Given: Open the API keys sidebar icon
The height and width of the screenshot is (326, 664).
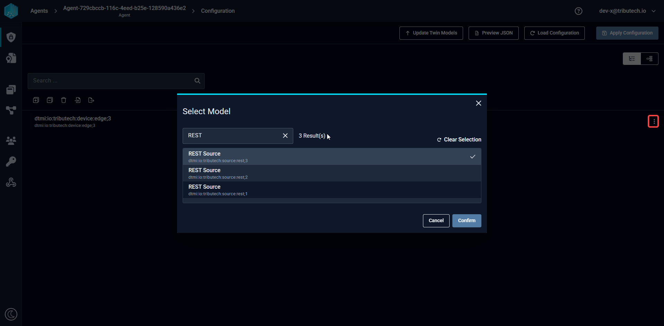Looking at the screenshot, I should pyautogui.click(x=11, y=161).
